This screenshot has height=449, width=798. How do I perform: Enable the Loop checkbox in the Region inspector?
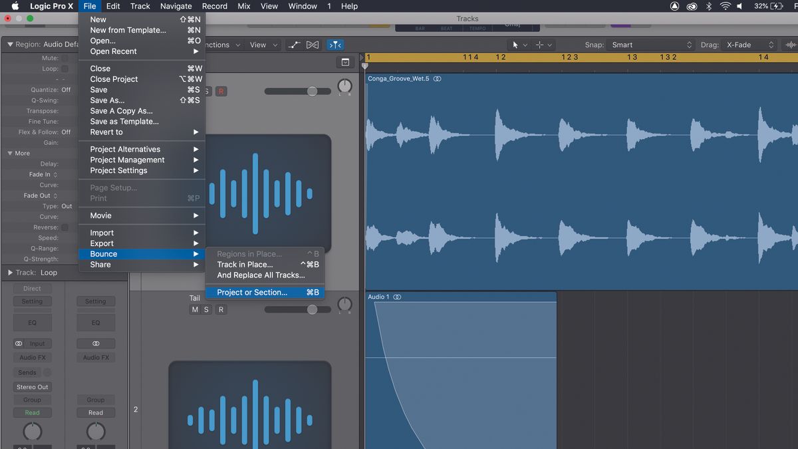tap(66, 68)
